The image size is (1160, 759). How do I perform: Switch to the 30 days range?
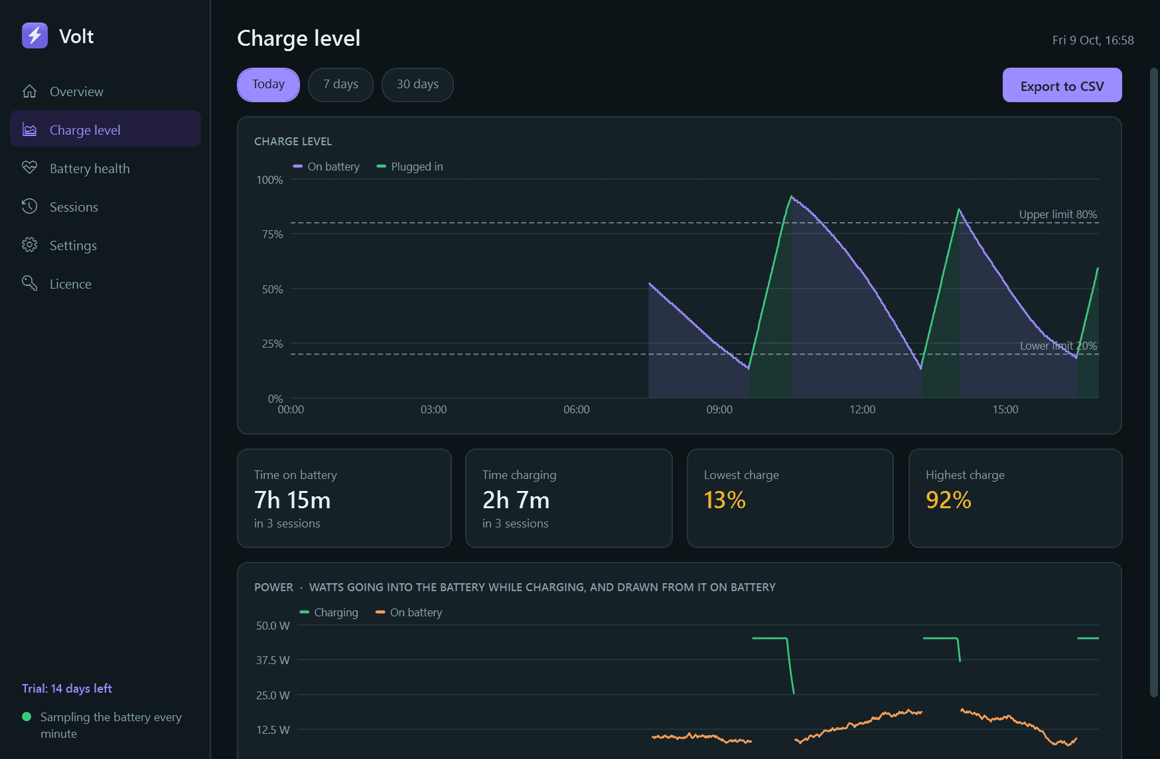click(x=417, y=85)
